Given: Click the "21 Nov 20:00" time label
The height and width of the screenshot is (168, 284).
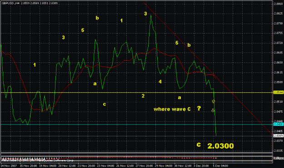Looking at the screenshot, I should coord(86,166).
